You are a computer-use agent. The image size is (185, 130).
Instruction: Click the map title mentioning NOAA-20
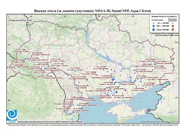pos(92,11)
